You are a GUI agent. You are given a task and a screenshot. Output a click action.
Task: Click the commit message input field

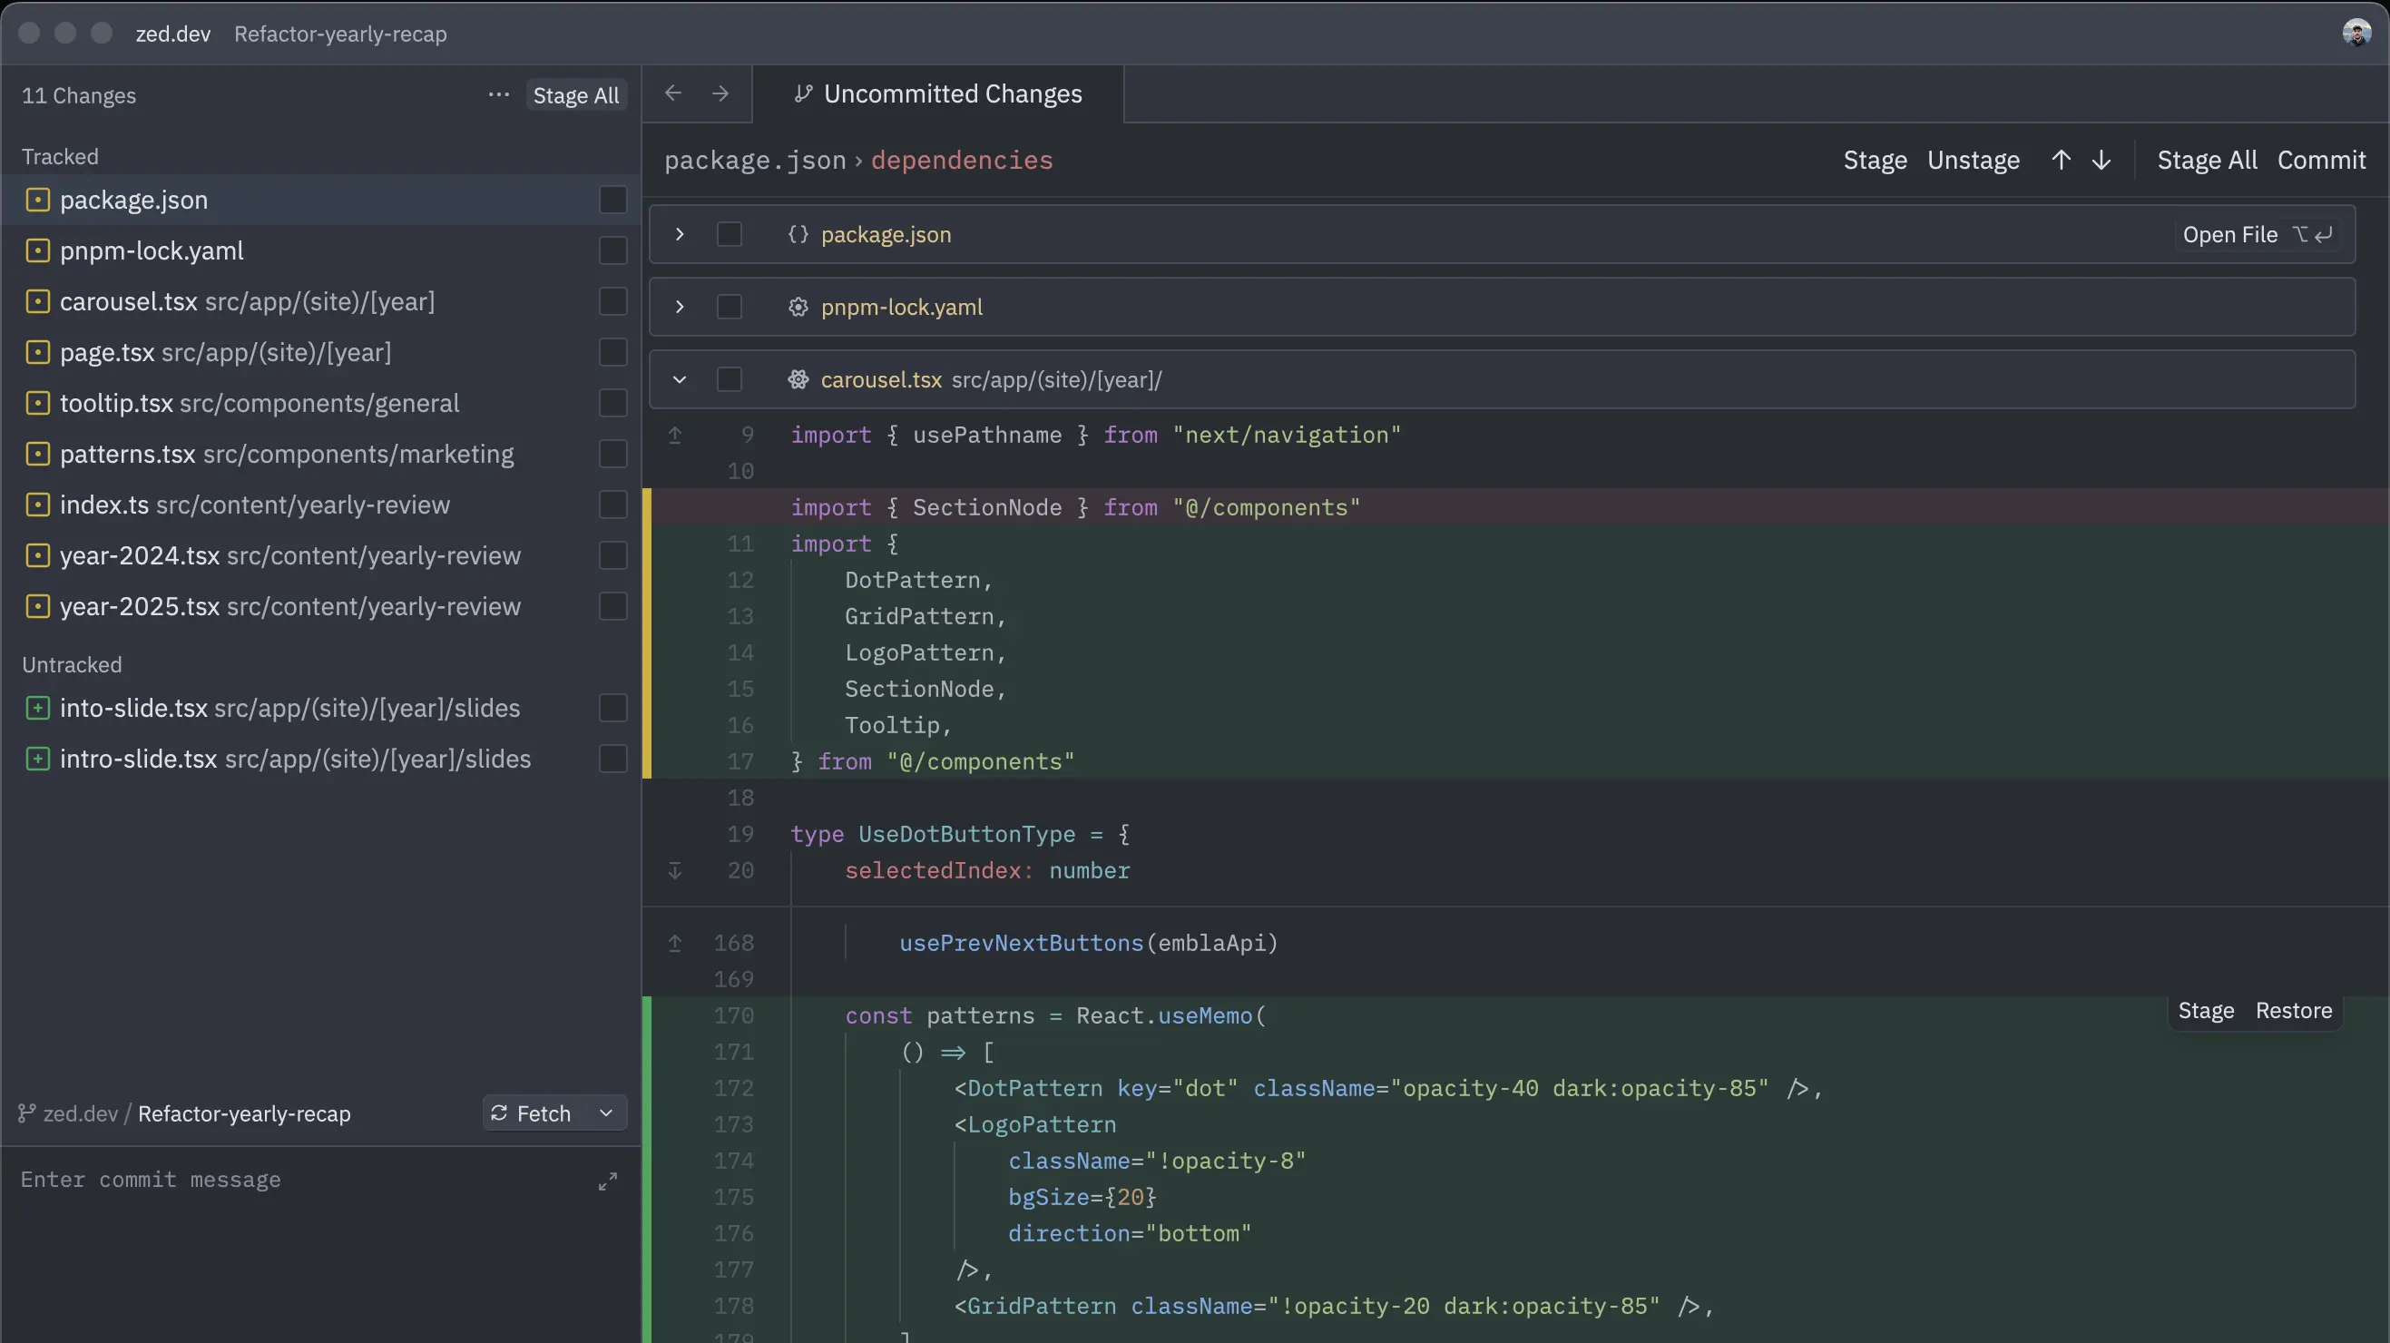coord(279,1181)
